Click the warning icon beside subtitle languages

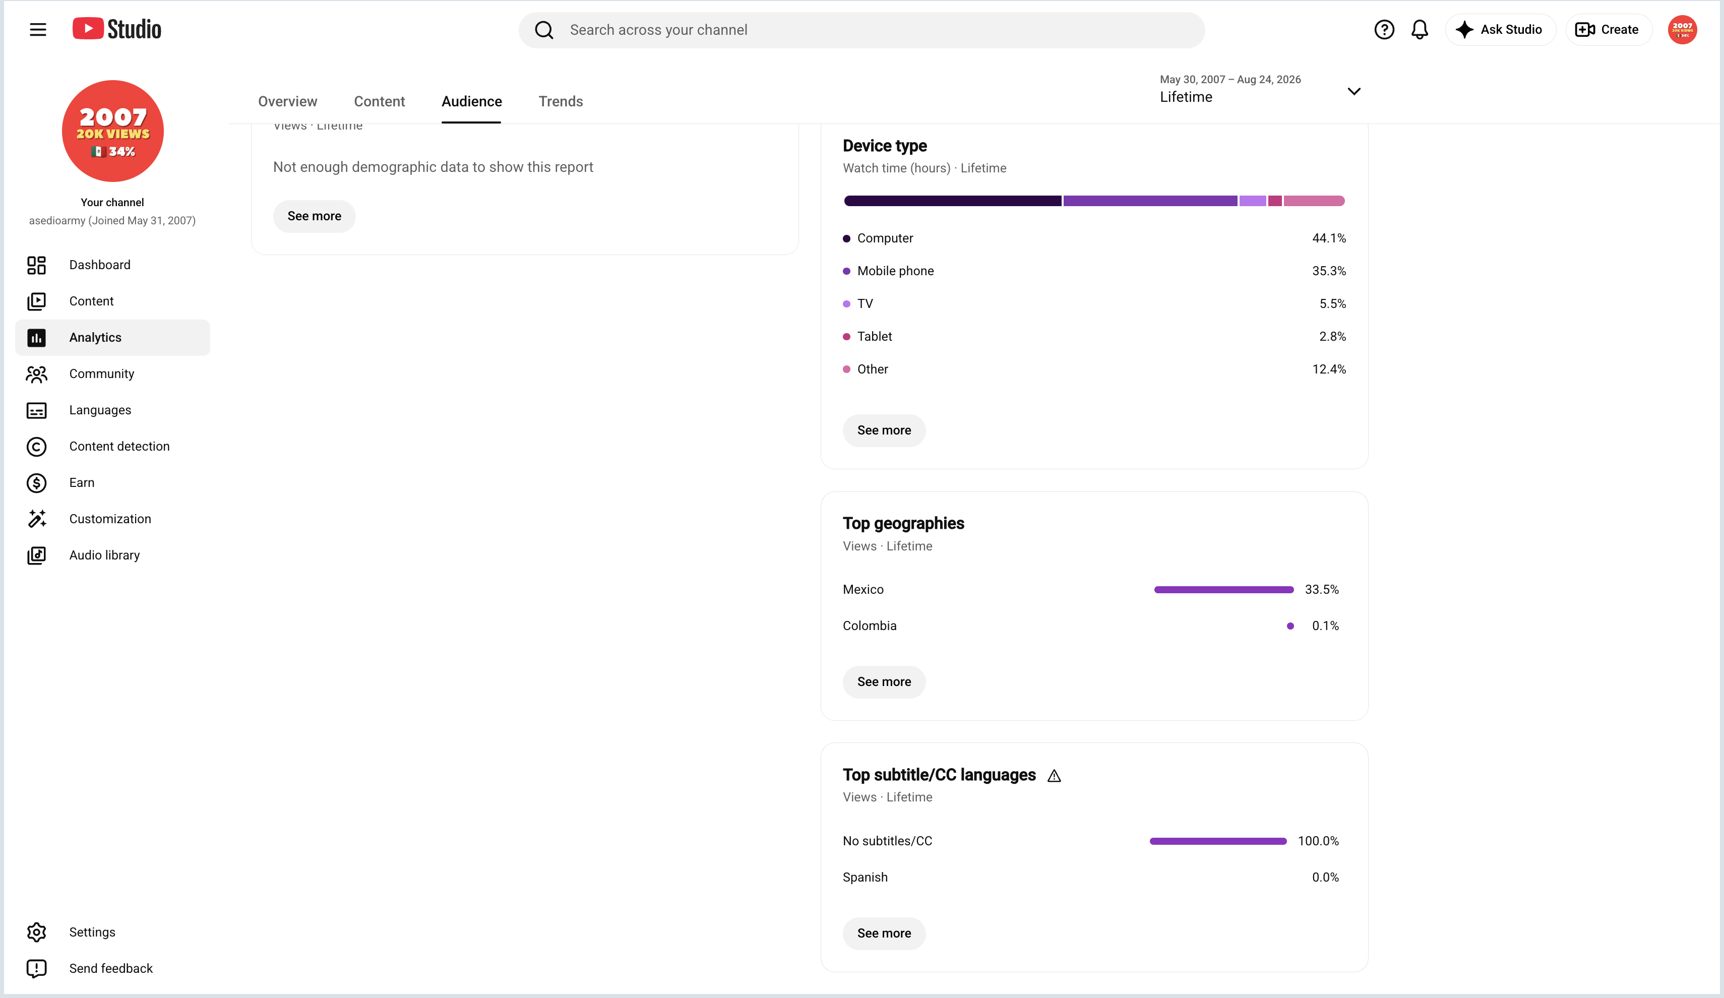point(1054,776)
